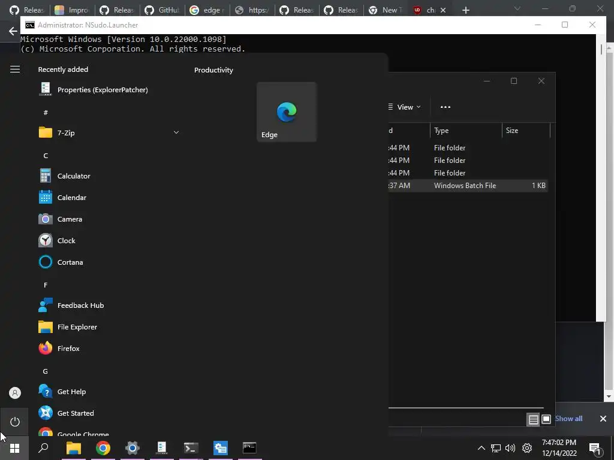Screen dimensions: 614x460
Task: Click volume speaker icon in tray
Action: point(510,448)
